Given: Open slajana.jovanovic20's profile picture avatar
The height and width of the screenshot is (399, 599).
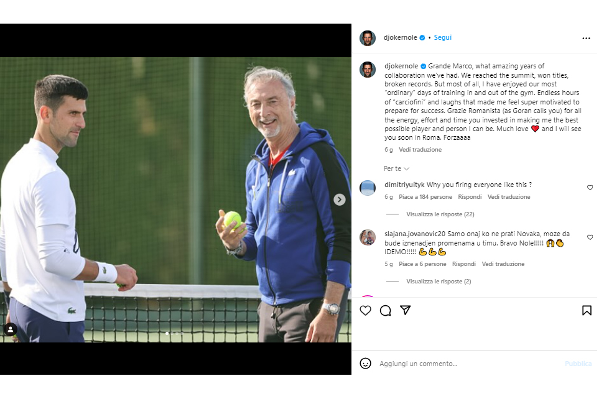Looking at the screenshot, I should [x=368, y=237].
